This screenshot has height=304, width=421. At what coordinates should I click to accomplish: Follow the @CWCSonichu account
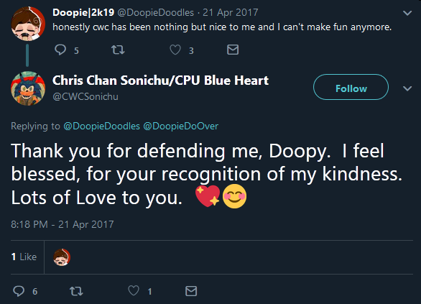351,87
